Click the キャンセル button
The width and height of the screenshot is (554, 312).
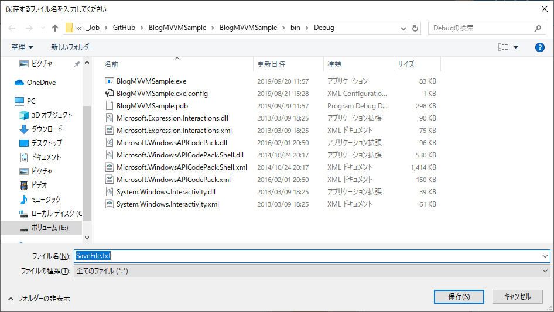(x=518, y=296)
